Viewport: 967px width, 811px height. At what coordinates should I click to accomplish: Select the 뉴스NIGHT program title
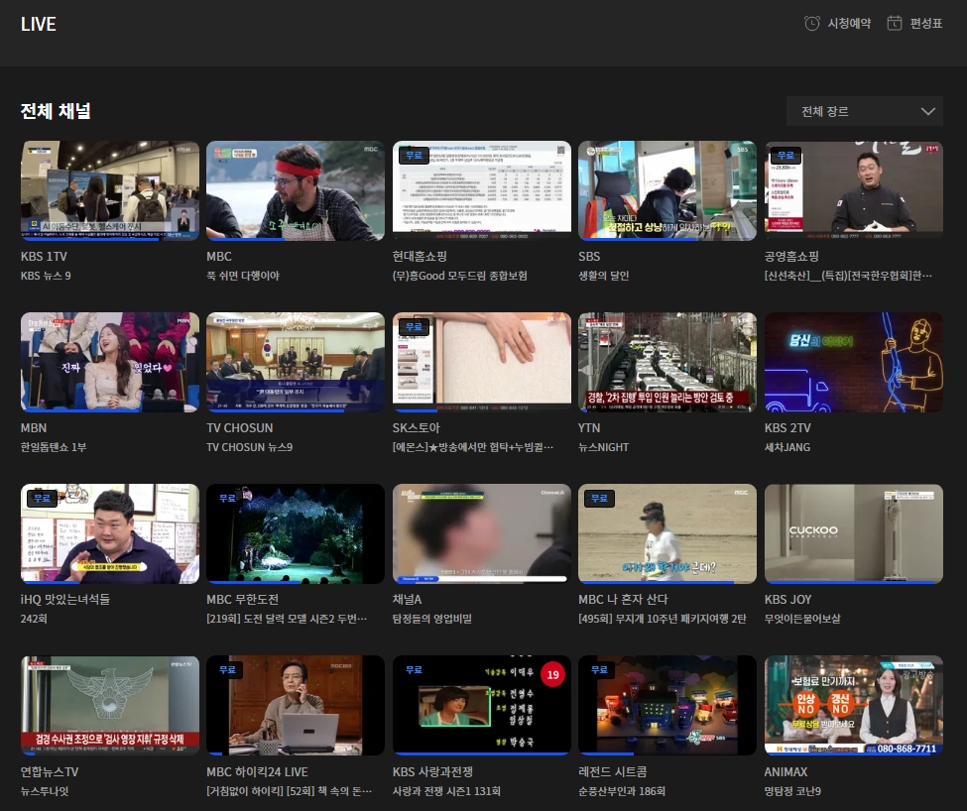pyautogui.click(x=604, y=447)
